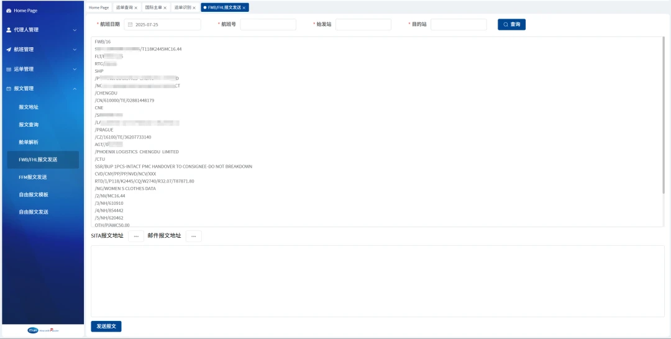Open the 邮件报文地址 ellipsis picker

pyautogui.click(x=193, y=236)
